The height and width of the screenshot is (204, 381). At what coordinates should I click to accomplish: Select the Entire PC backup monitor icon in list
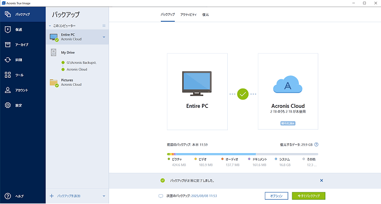click(54, 37)
